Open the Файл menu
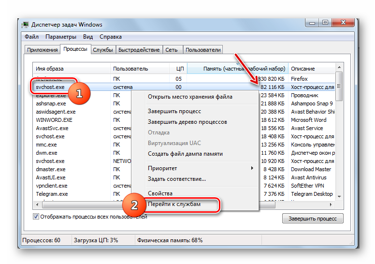Viewport: 375px width, 264px height. coord(31,37)
